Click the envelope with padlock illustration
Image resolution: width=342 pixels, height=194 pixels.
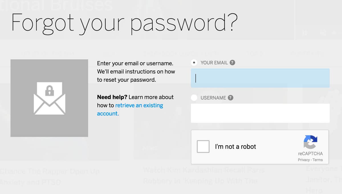pos(49,98)
